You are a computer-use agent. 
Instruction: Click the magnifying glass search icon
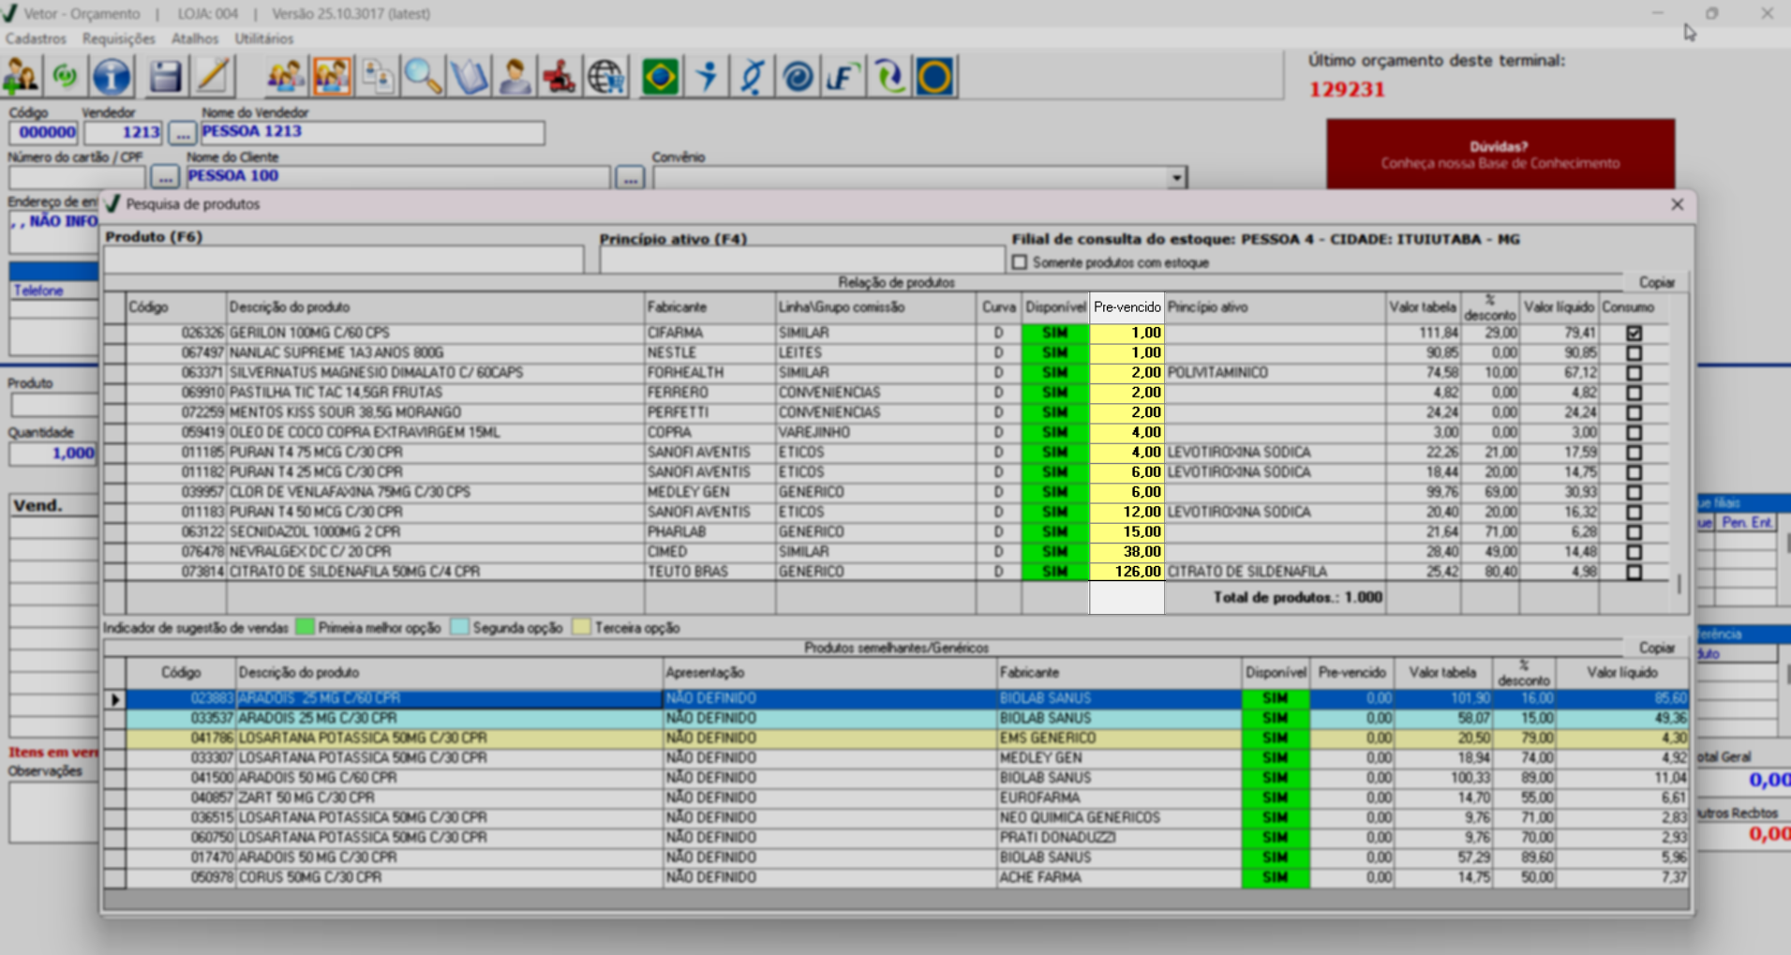[x=423, y=77]
